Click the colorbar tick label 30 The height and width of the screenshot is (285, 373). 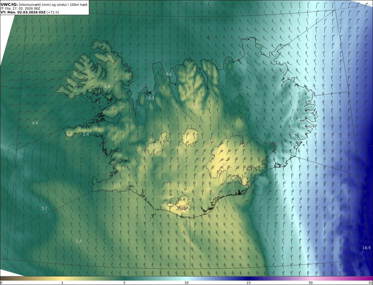311,283
